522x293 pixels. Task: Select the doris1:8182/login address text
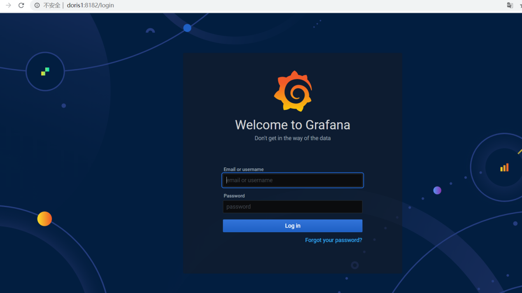(91, 5)
